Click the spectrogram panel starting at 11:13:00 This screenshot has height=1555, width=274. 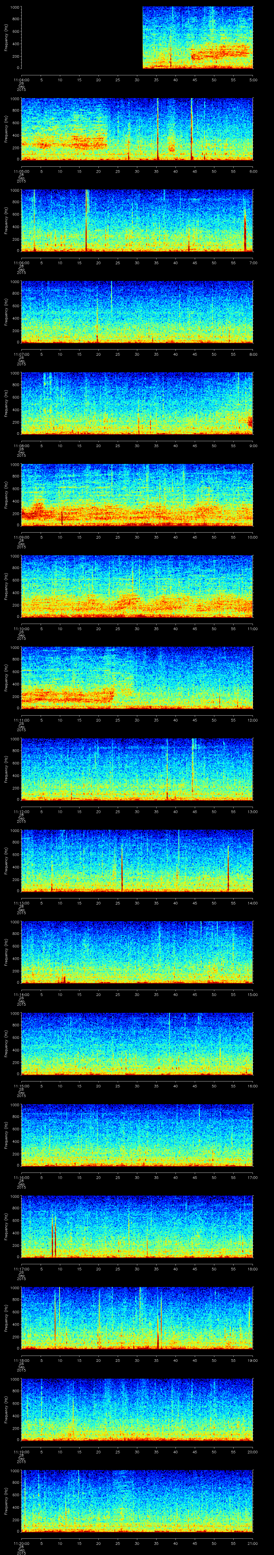[137, 861]
